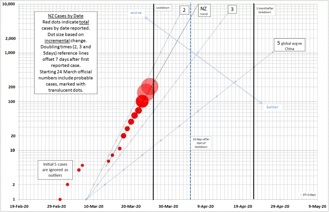Click the "2" doubling-time label box
Image resolution: width=329 pixels, height=212 pixels.
click(x=184, y=9)
